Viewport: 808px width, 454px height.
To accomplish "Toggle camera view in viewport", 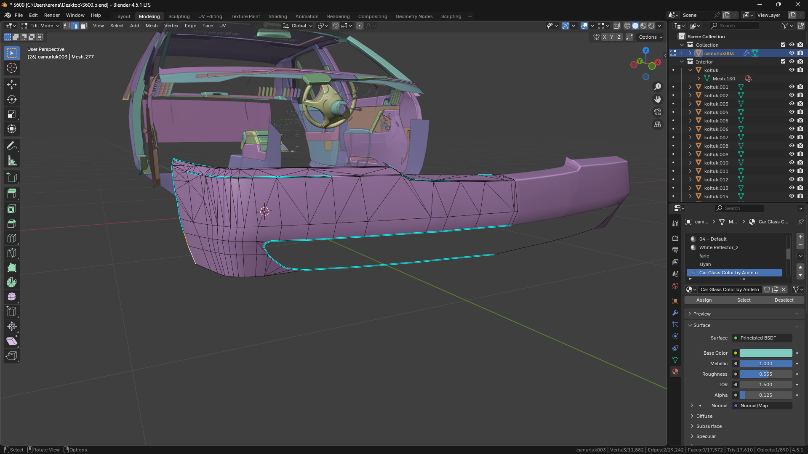I will tap(657, 112).
